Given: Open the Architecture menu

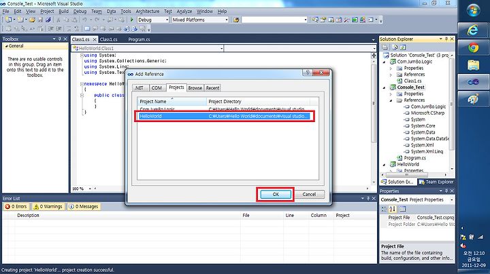Looking at the screenshot, I should pyautogui.click(x=148, y=12).
